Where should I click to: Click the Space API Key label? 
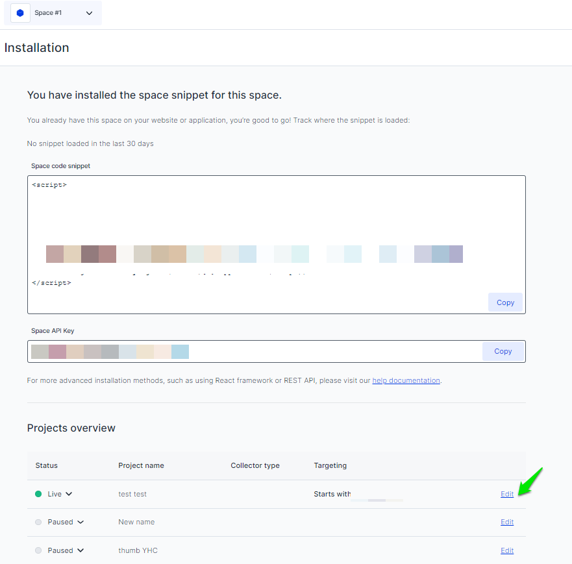pyautogui.click(x=53, y=330)
